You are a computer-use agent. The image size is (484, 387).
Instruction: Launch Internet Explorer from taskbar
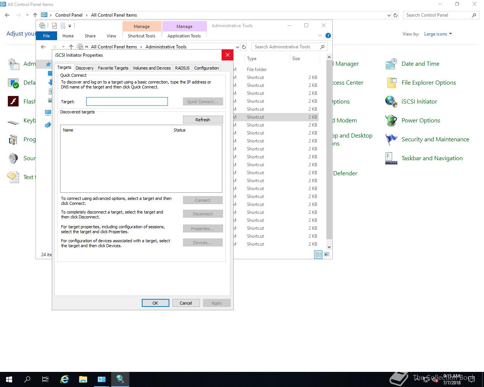65,379
